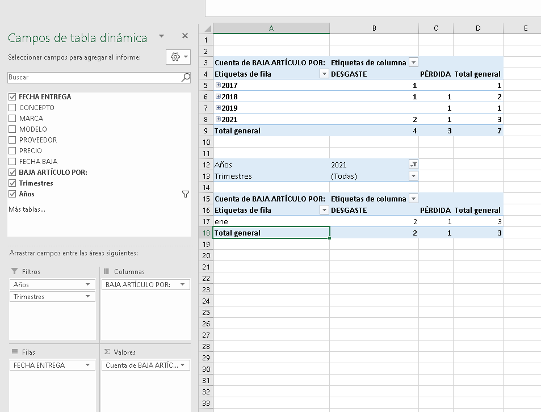Select the 'Años' label cell in row 12
The image size is (541, 412).
tap(271, 165)
